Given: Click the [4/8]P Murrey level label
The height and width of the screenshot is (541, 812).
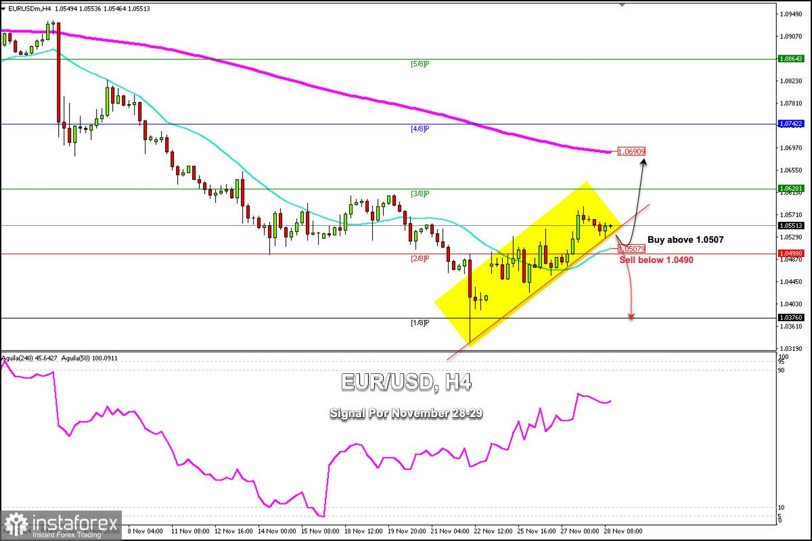Looking at the screenshot, I should [420, 128].
